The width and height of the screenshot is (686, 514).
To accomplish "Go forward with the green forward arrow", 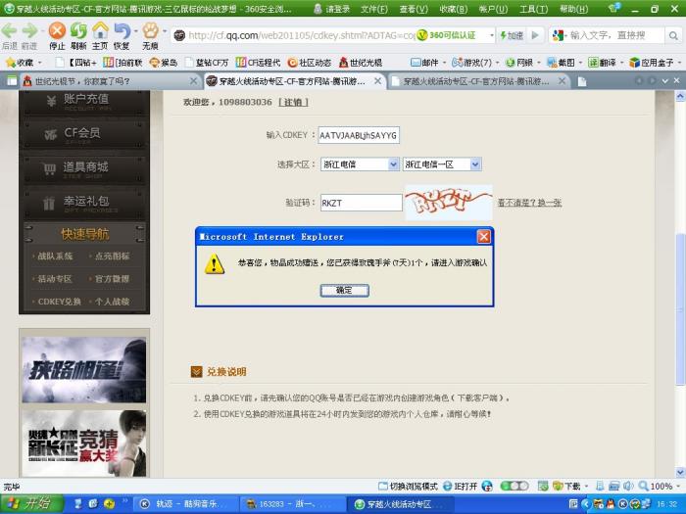I will click(x=29, y=30).
